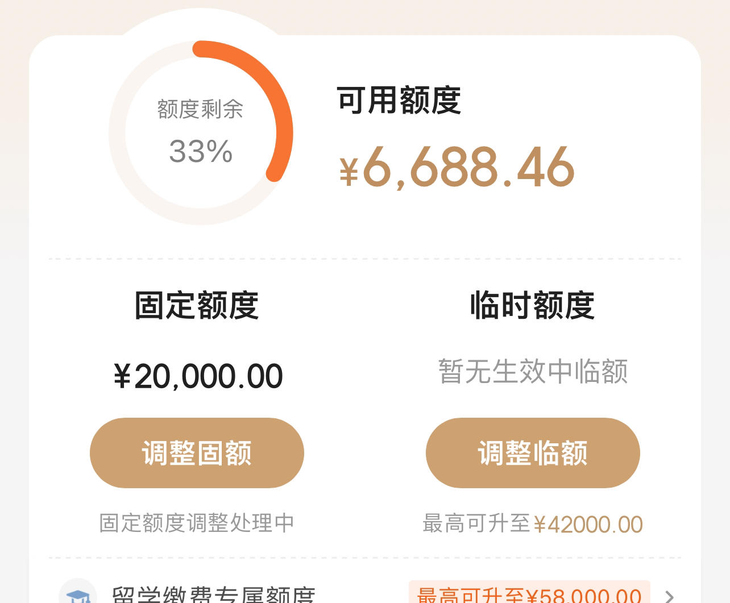730x603 pixels.
Task: Select the 临时额度 heading
Action: pyautogui.click(x=533, y=305)
